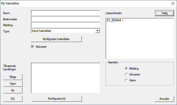Click the Ny hændelse title bar
Image resolution: width=177 pixels, height=105 pixels.
coord(77,4)
